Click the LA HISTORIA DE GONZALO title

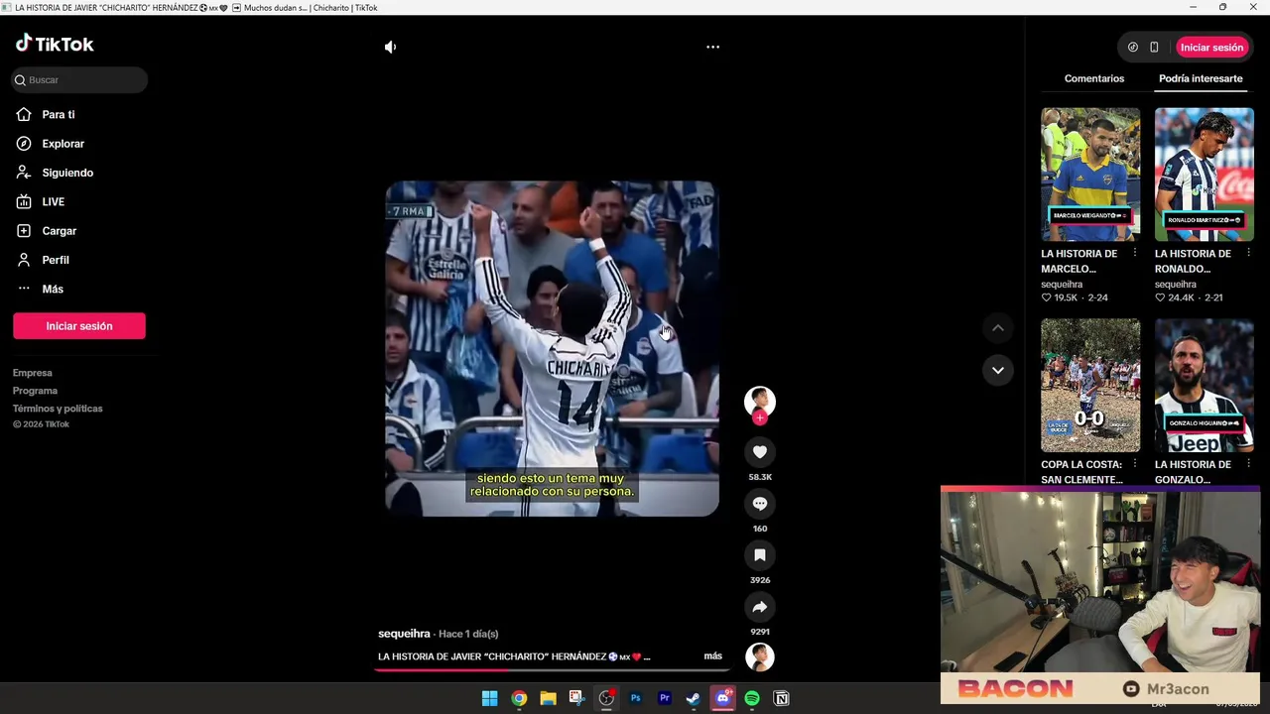[1193, 472]
